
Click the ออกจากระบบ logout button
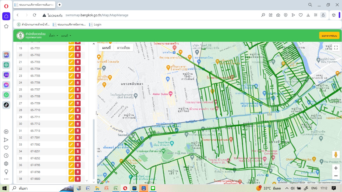(329, 36)
